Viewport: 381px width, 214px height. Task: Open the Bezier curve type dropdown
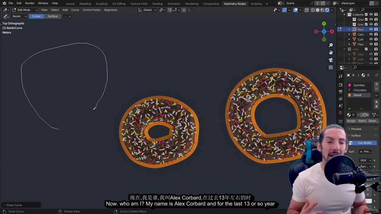19,16
